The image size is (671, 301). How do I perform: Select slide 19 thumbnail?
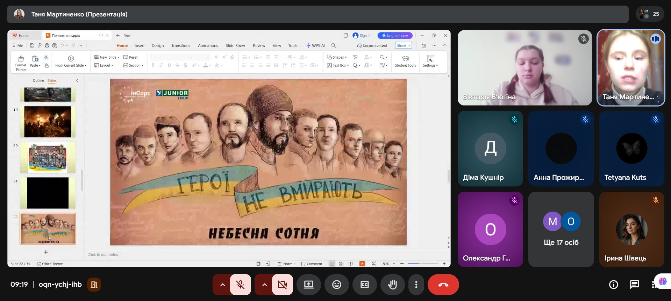coord(48,122)
